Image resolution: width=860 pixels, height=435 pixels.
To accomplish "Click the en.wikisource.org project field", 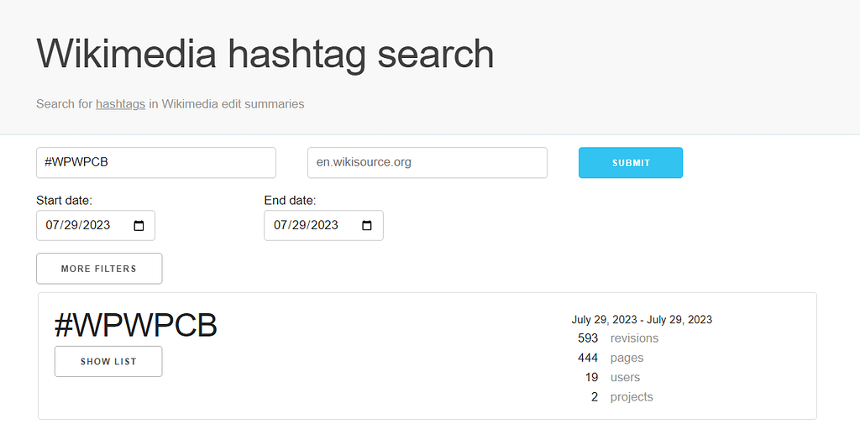I will (427, 163).
